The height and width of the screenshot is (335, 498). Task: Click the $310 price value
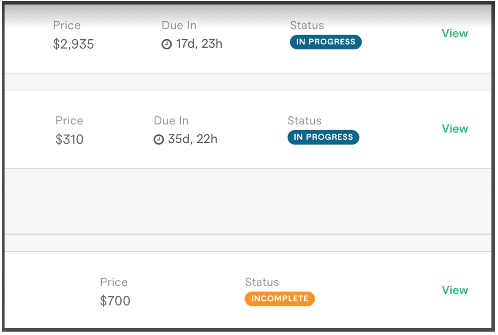pos(69,139)
